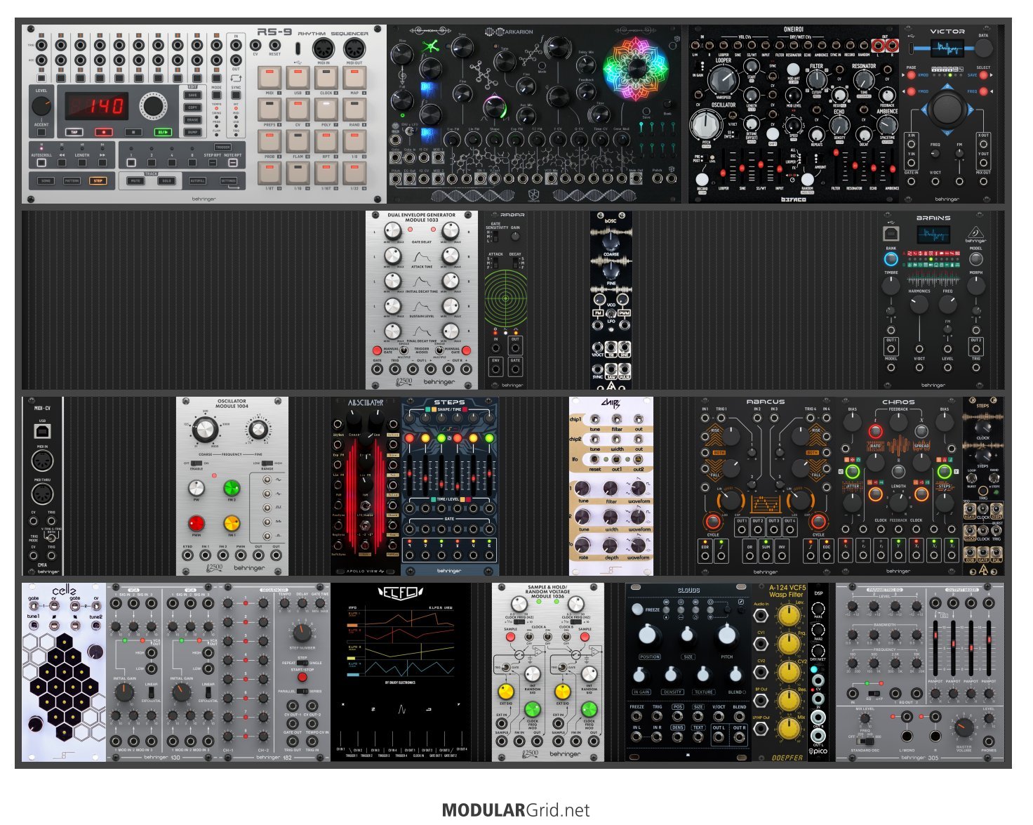This screenshot has height=825, width=1033.
Task: Hit the TAP button on the RS-9
Action: point(74,132)
